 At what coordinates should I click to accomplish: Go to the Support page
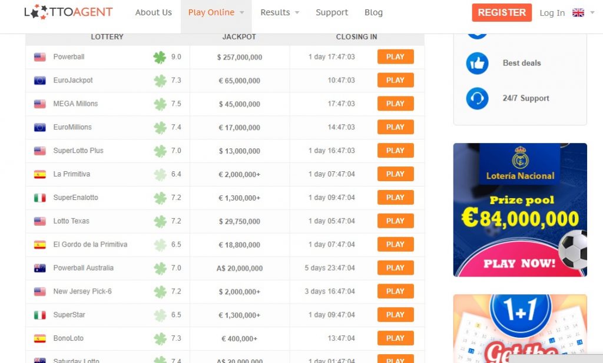tap(332, 12)
